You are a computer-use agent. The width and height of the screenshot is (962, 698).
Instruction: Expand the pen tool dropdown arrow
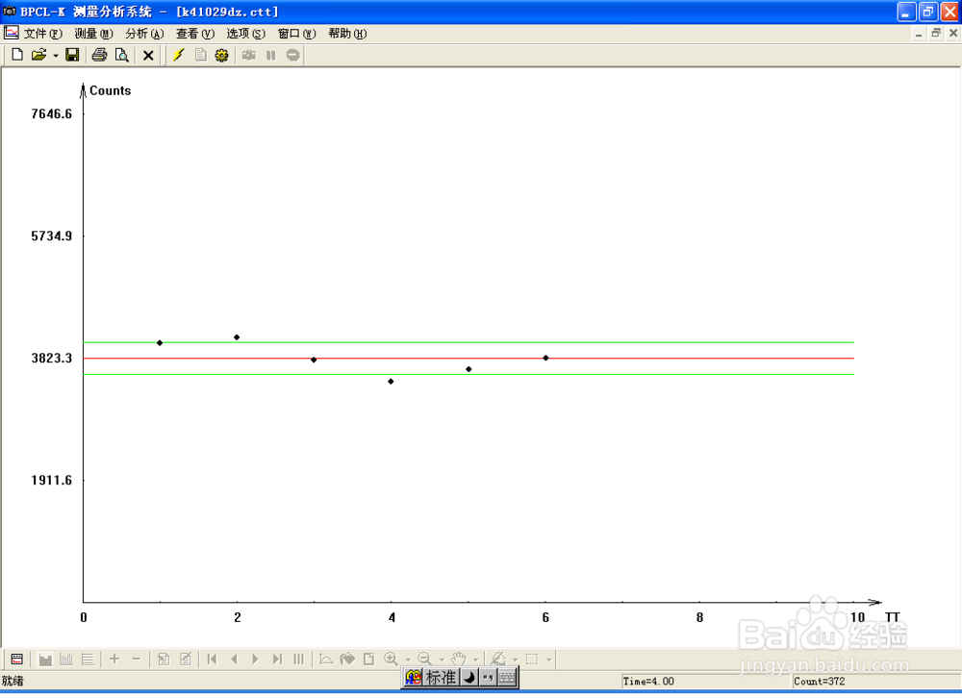click(x=515, y=661)
